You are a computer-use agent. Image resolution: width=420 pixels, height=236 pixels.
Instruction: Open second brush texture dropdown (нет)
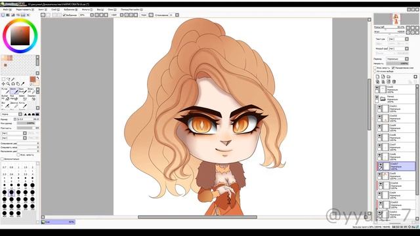(x=14, y=138)
